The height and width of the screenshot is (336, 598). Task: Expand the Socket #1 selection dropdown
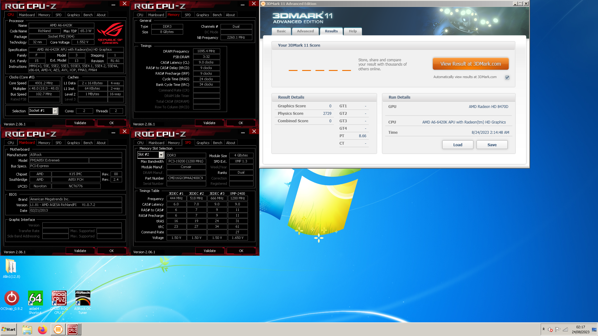55,111
